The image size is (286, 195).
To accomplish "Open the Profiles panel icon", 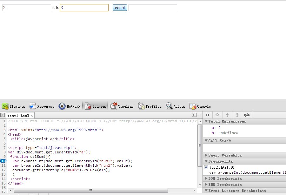I will coord(141,106).
